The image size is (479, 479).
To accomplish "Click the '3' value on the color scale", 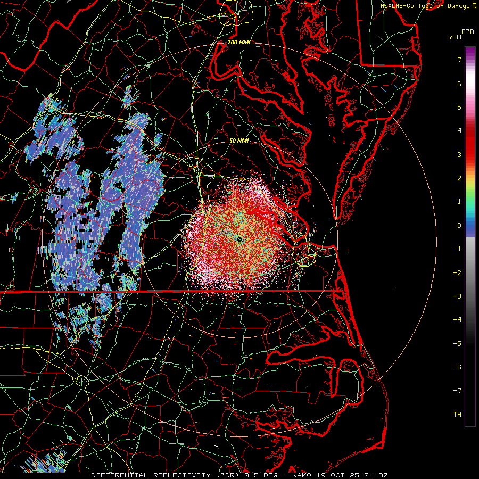I will click(459, 154).
